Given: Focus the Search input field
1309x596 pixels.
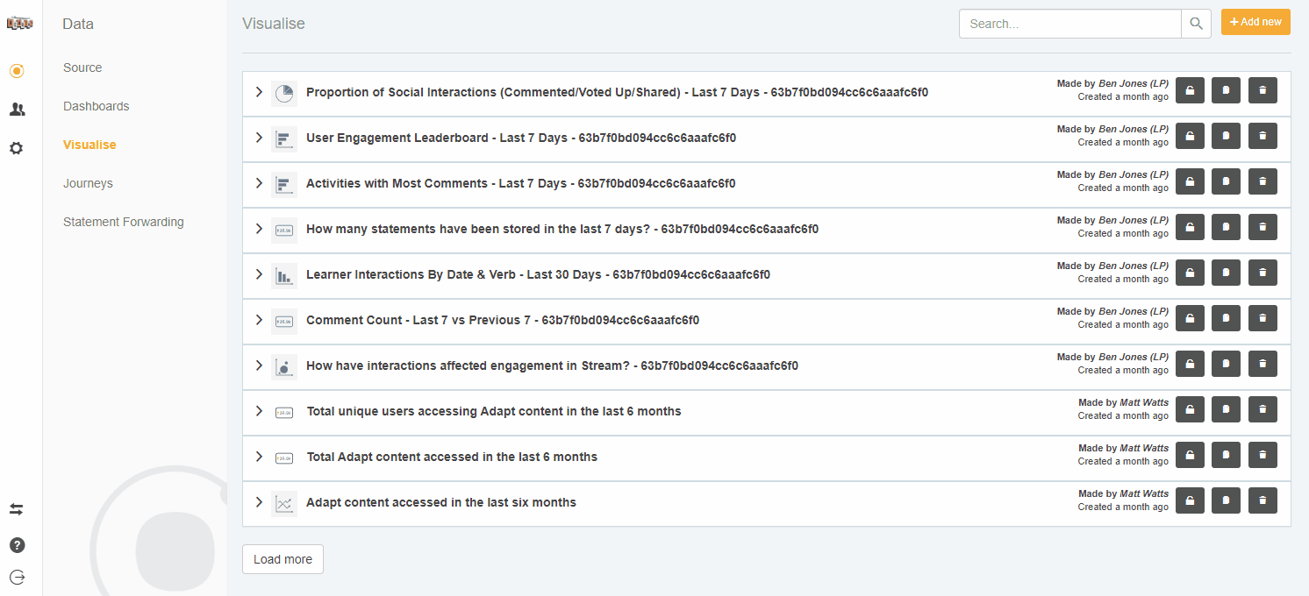Looking at the screenshot, I should 1069,24.
